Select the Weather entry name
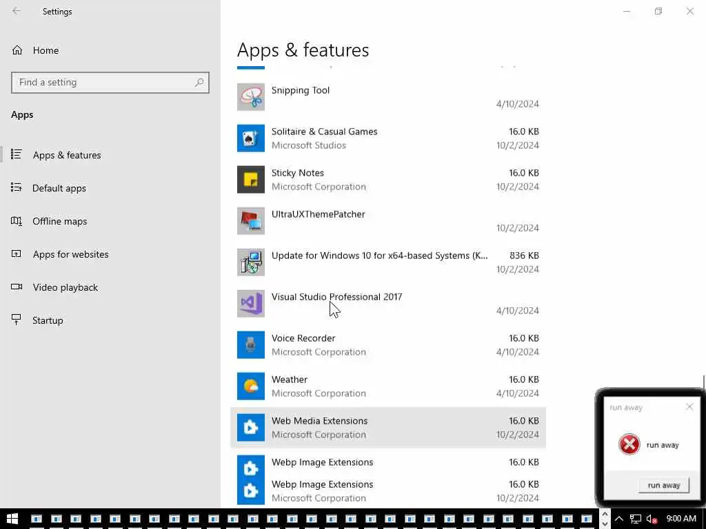The width and height of the screenshot is (706, 529). click(290, 380)
